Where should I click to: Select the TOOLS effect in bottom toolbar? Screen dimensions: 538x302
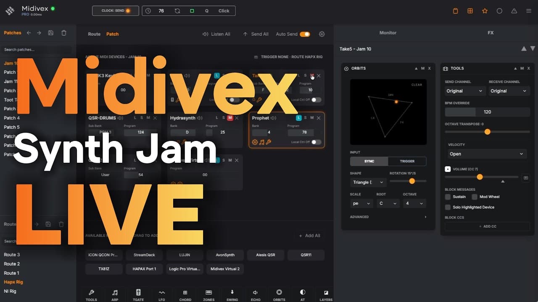(x=91, y=295)
